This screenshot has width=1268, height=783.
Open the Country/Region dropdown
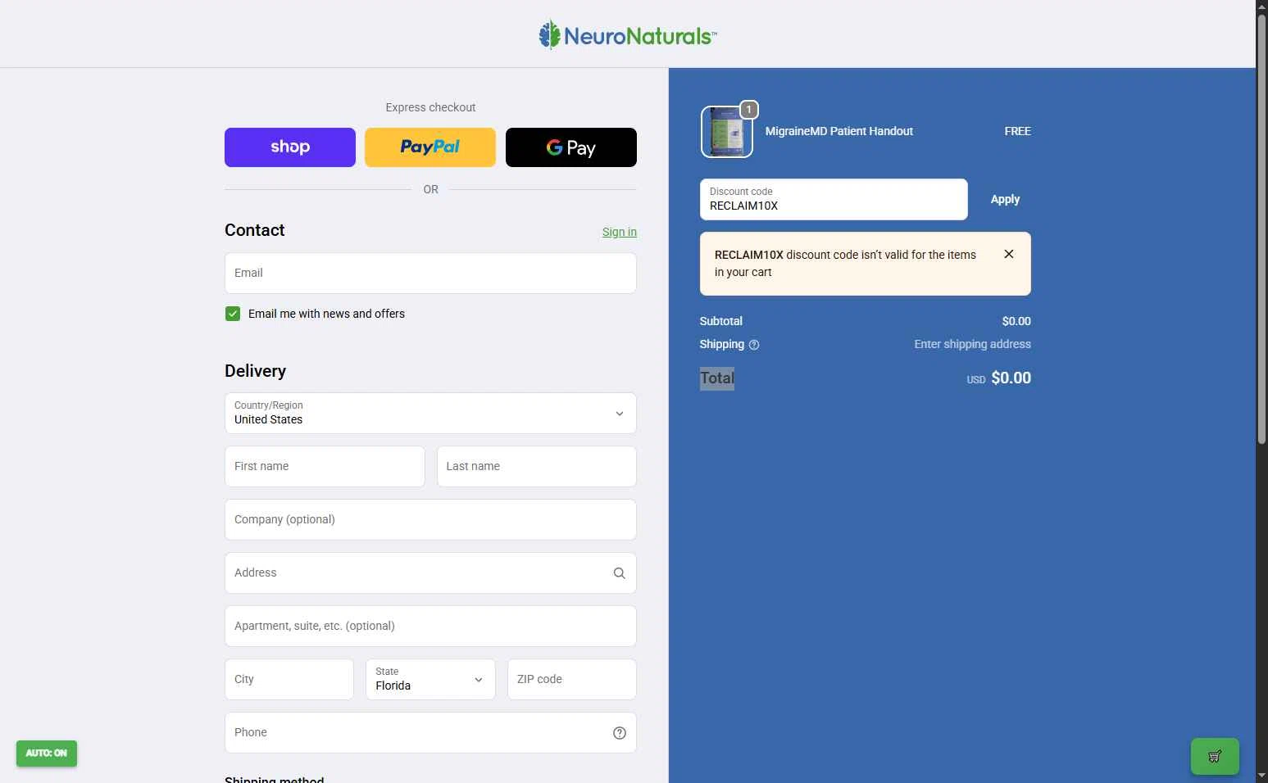[x=430, y=413]
